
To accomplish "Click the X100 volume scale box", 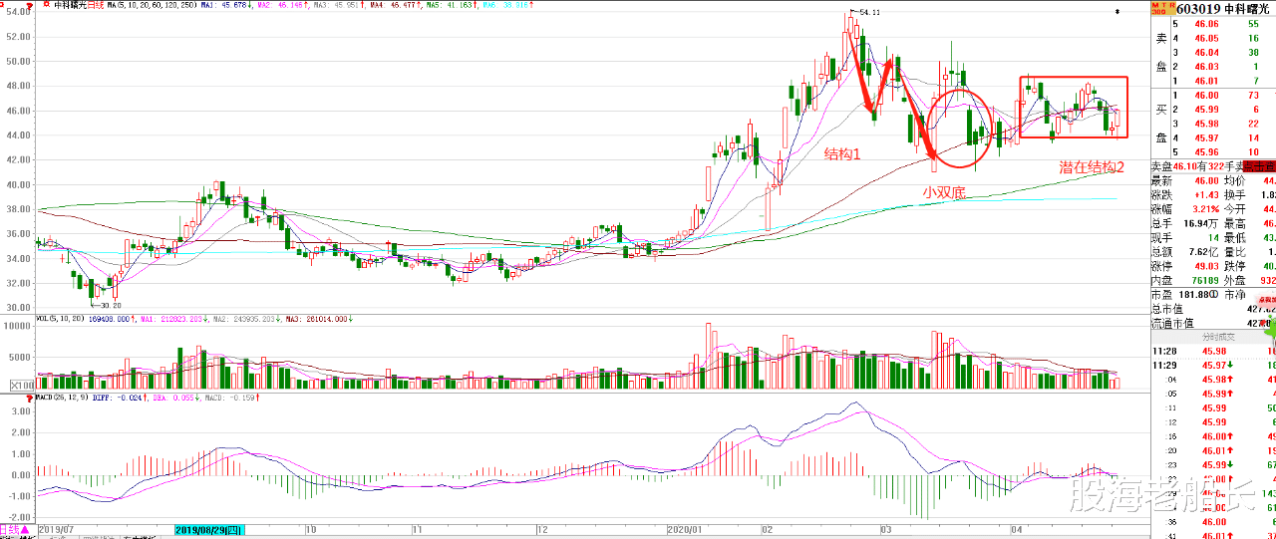I will coord(23,384).
